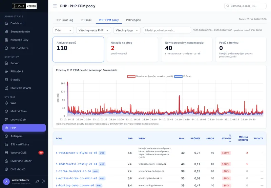Viewport: 271px width, 188px height.
Task: Open pool s-hosting-demo-cz-www-e6 link
Action: point(75,185)
